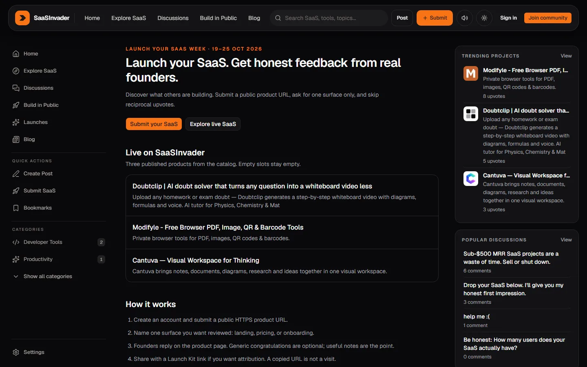
Task: Click the 'How it works' heading
Action: click(x=151, y=304)
